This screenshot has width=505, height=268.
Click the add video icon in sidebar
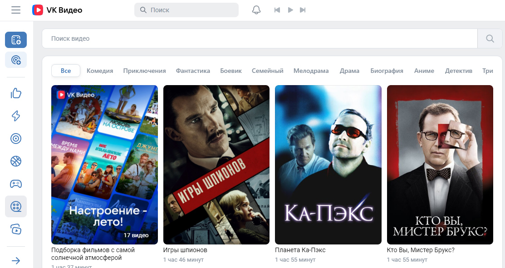pyautogui.click(x=16, y=40)
